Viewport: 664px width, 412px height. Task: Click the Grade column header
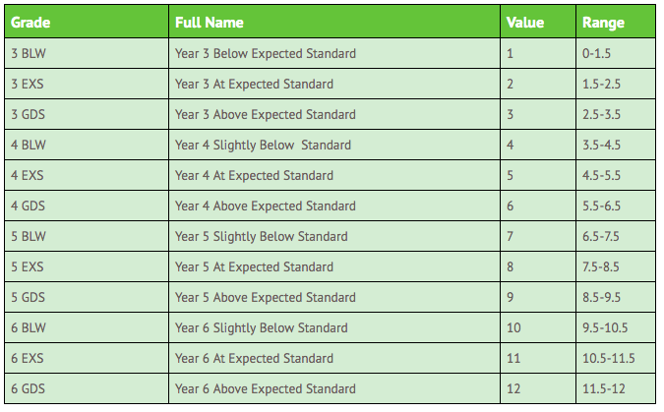pos(30,23)
